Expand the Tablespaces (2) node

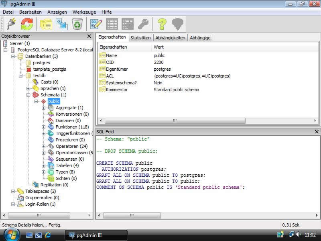pos(13,191)
